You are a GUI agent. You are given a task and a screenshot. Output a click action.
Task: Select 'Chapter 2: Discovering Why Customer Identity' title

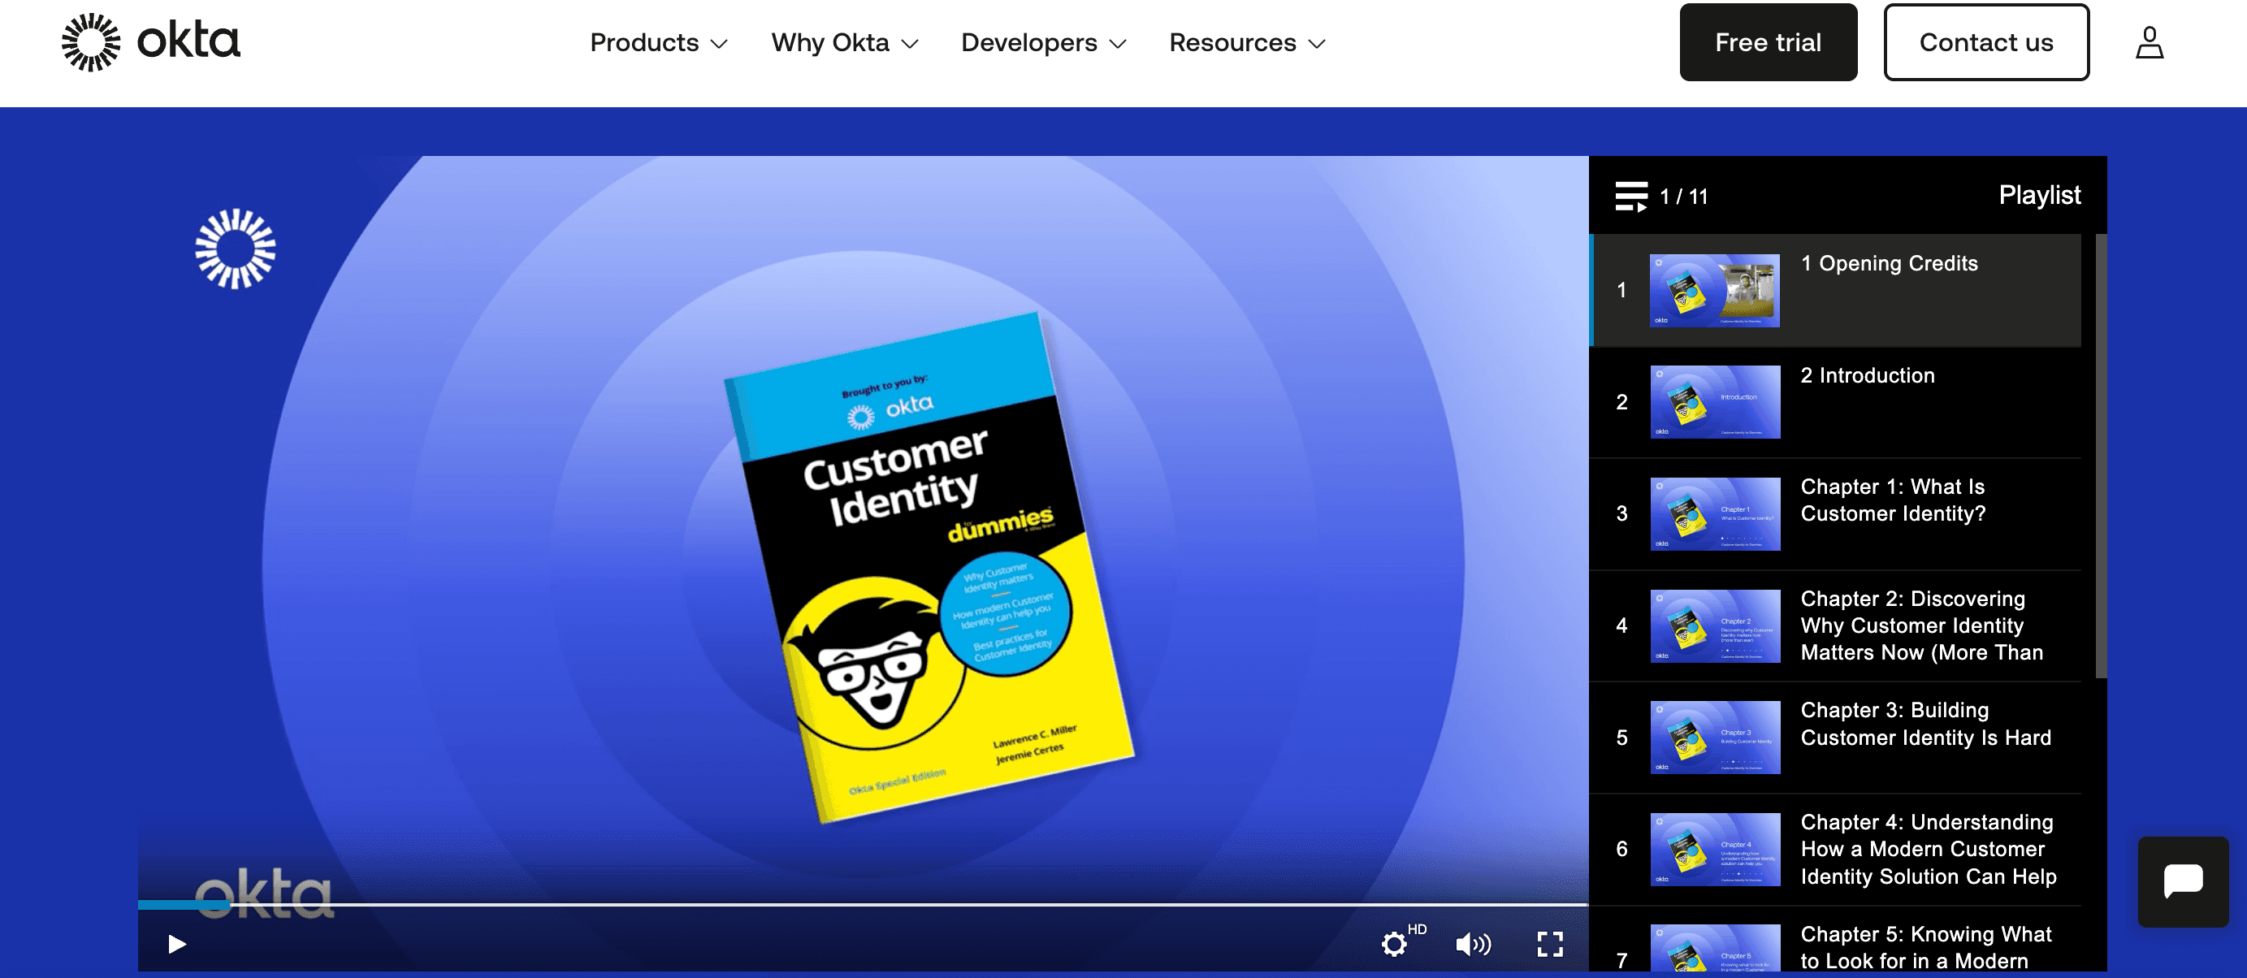pos(1921,625)
